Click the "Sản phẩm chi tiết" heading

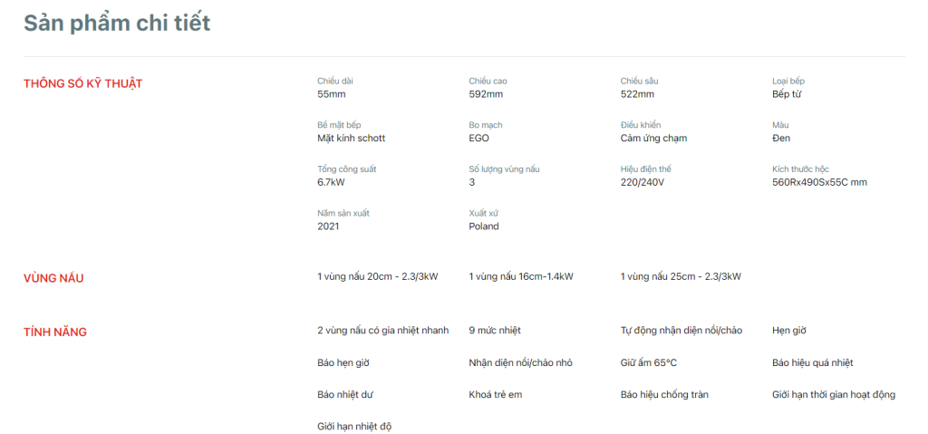(116, 24)
